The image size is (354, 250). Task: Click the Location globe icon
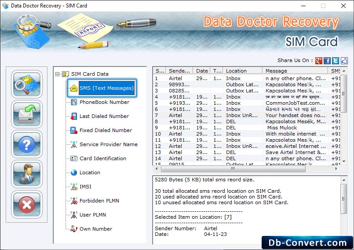(73, 173)
